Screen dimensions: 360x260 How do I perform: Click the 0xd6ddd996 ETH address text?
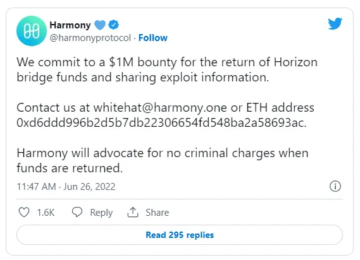tap(161, 122)
